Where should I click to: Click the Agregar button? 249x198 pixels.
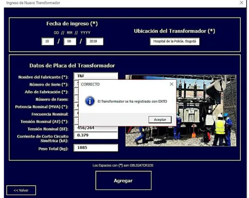(x=124, y=180)
